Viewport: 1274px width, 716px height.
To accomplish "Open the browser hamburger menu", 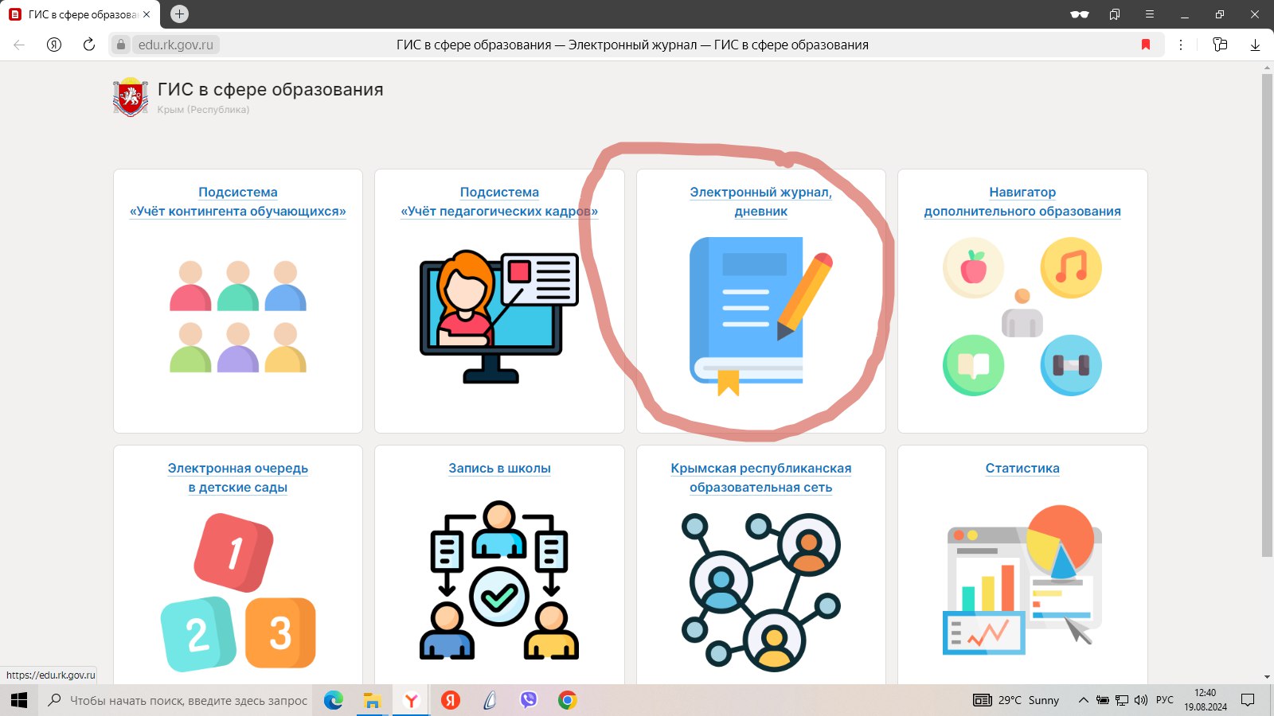I will (x=1150, y=14).
